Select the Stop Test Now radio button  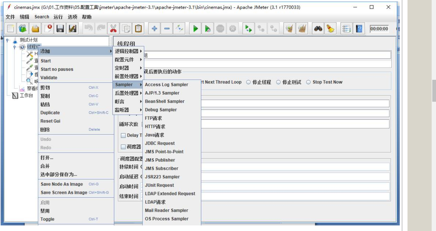324,82
